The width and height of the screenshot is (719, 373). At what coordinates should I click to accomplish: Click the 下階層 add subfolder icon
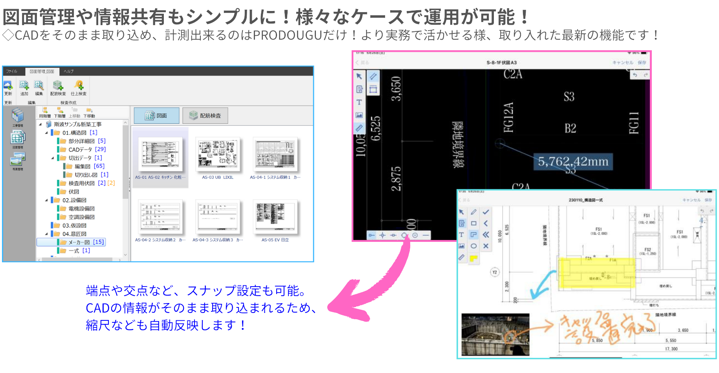tap(60, 110)
